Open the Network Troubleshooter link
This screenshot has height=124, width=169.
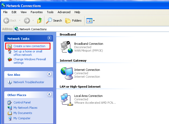(29, 82)
